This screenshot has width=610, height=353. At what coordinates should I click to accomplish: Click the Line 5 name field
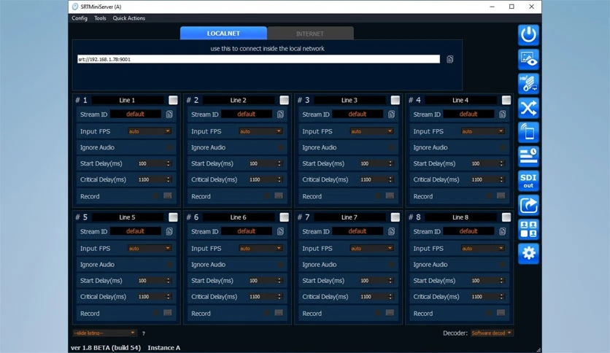coord(127,217)
